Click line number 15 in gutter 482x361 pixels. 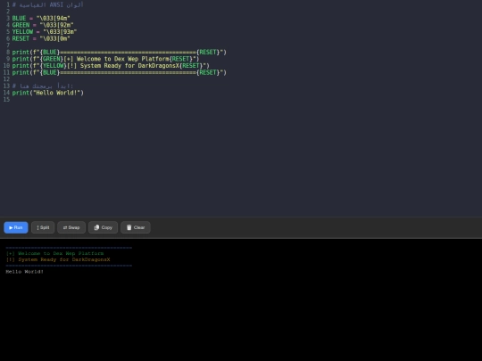[6, 100]
